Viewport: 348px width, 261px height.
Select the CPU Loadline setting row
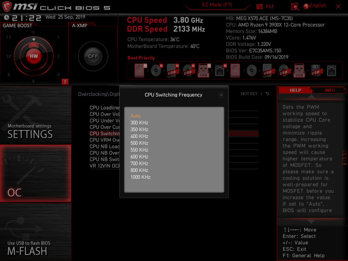(x=174, y=108)
